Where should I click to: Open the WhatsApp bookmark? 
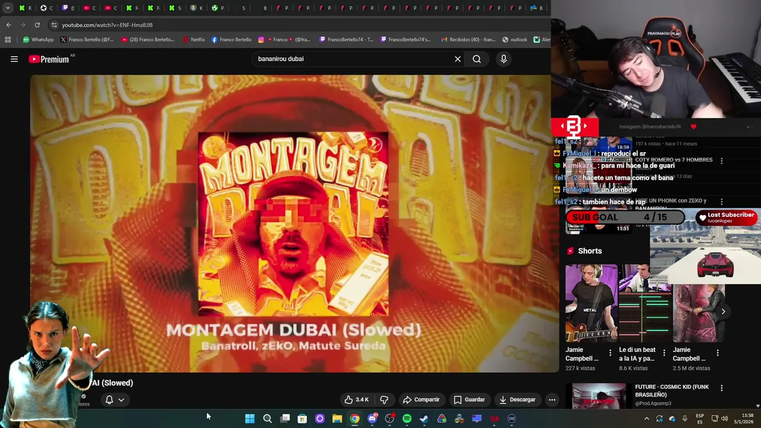coord(38,40)
